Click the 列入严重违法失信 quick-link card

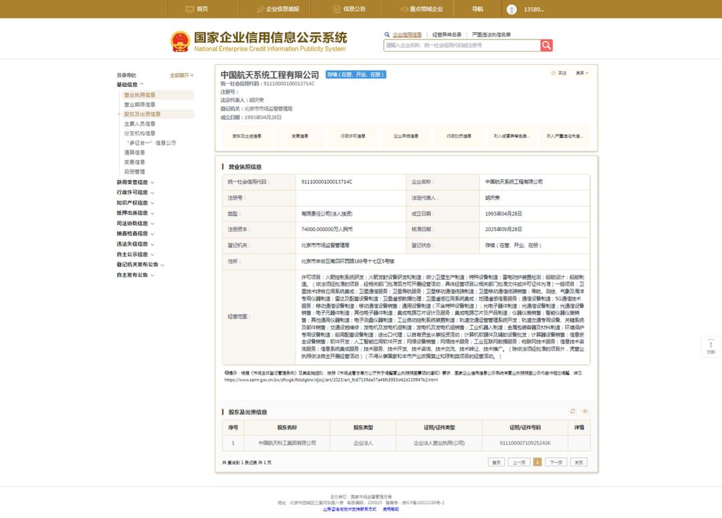point(564,136)
